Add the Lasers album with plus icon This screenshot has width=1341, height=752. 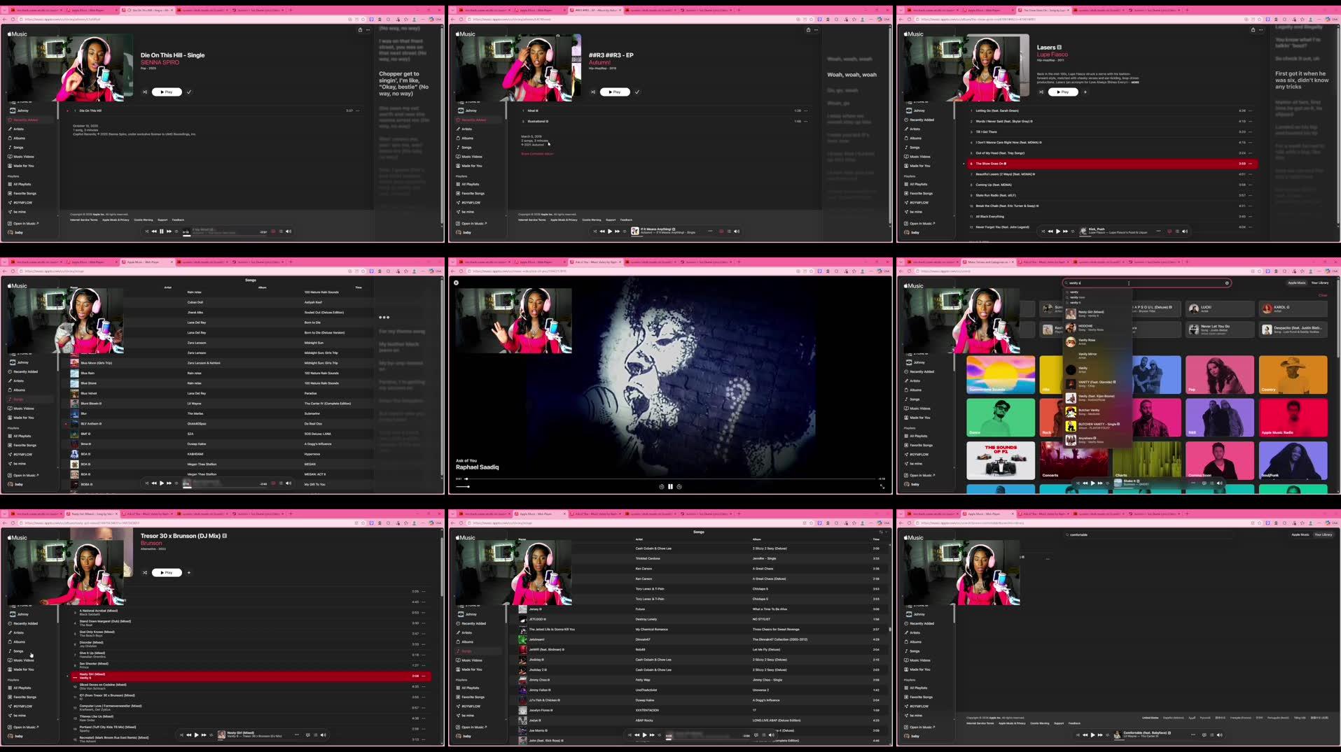point(1085,92)
